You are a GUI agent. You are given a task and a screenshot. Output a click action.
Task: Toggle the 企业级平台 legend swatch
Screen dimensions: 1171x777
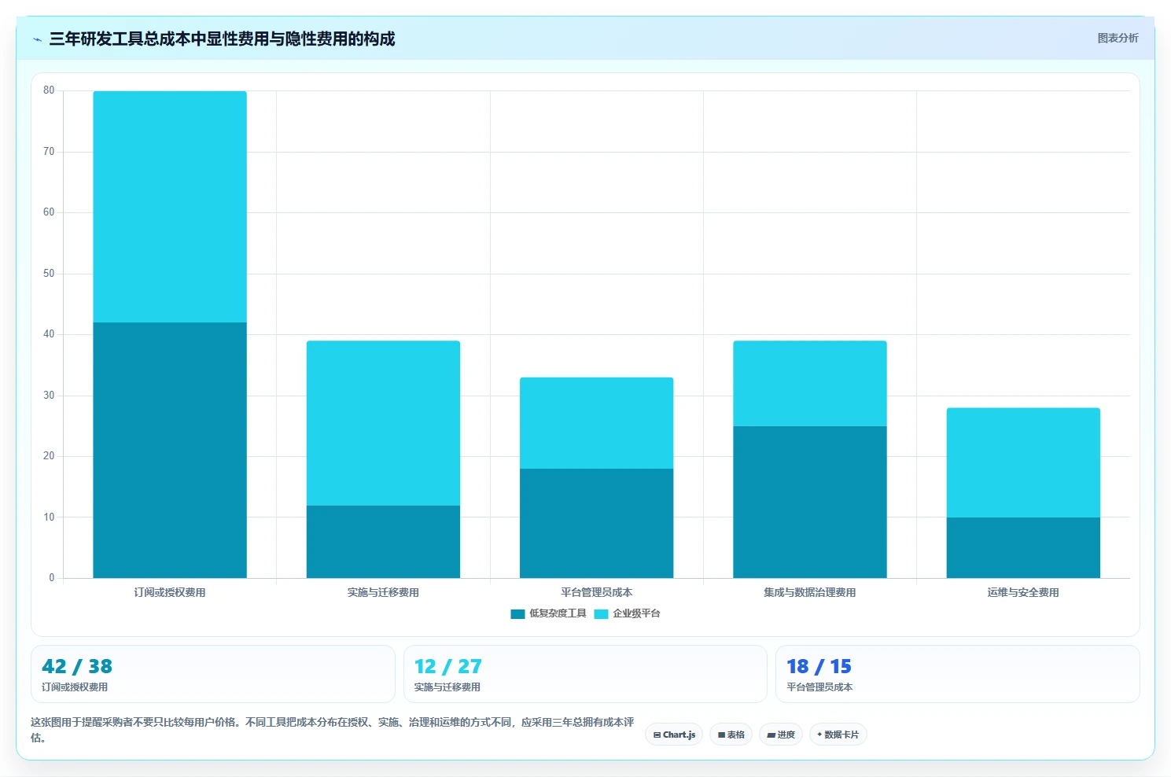[x=601, y=614]
